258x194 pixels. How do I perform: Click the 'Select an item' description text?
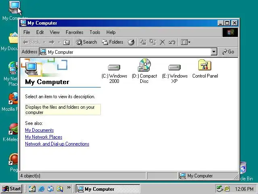coord(60,97)
